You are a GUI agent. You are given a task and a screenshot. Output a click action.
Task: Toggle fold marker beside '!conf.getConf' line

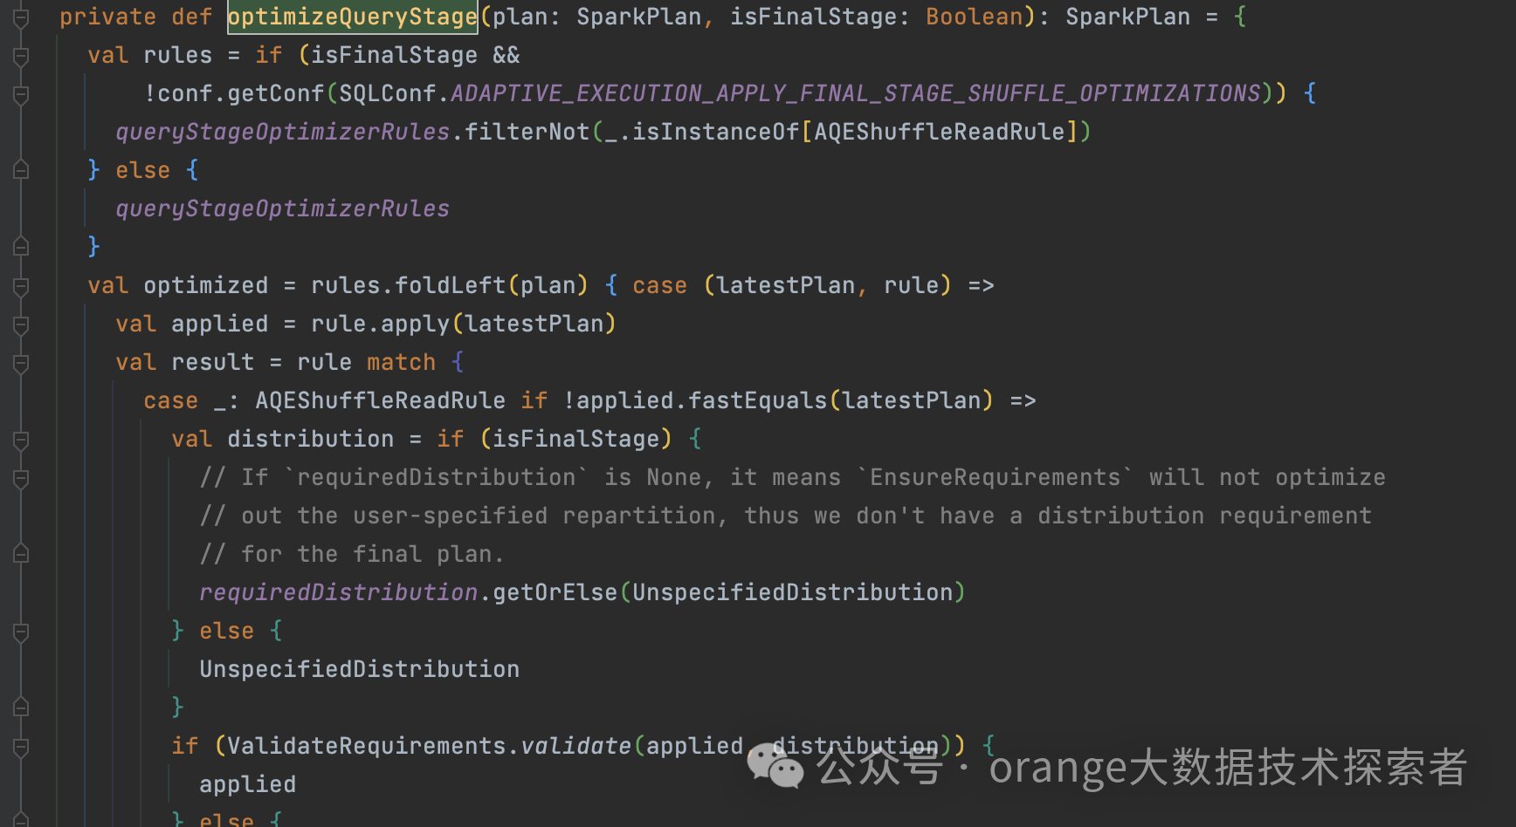(x=22, y=94)
